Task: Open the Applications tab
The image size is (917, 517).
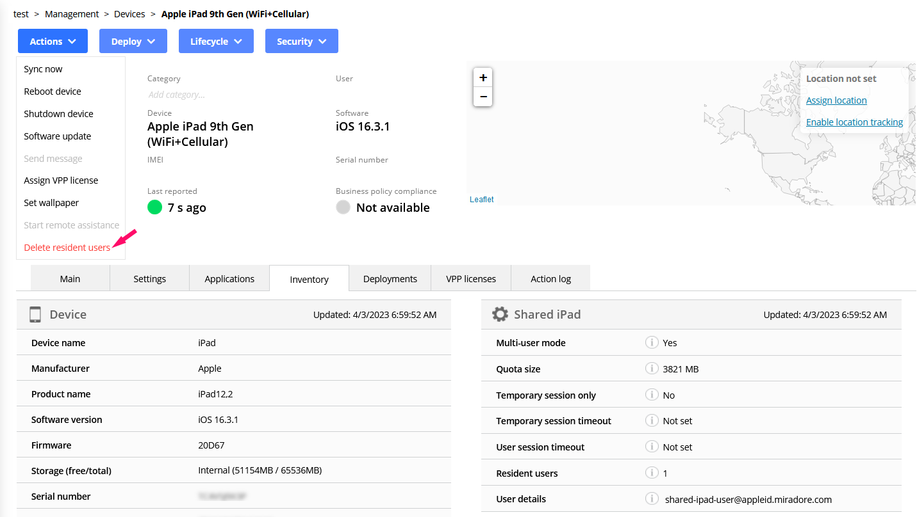Action: (x=229, y=278)
